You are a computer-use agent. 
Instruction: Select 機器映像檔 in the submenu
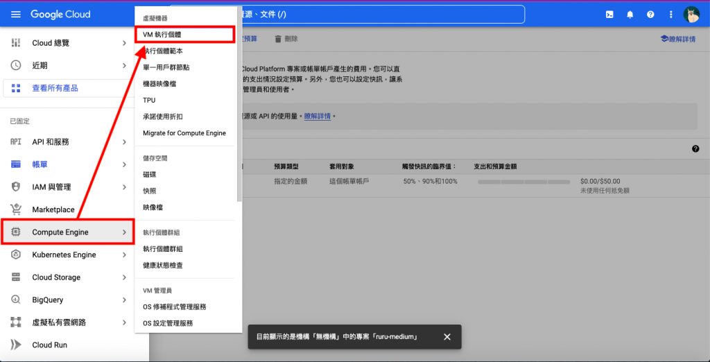(x=185, y=84)
